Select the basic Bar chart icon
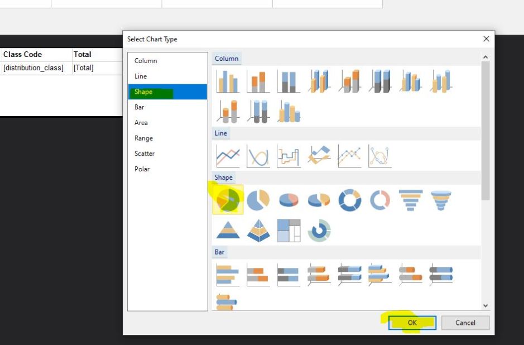524x345 pixels. tap(228, 275)
